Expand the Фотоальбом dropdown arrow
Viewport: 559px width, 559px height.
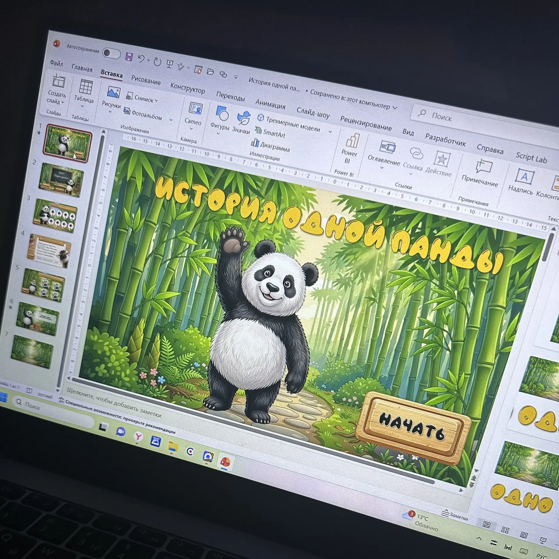(171, 120)
